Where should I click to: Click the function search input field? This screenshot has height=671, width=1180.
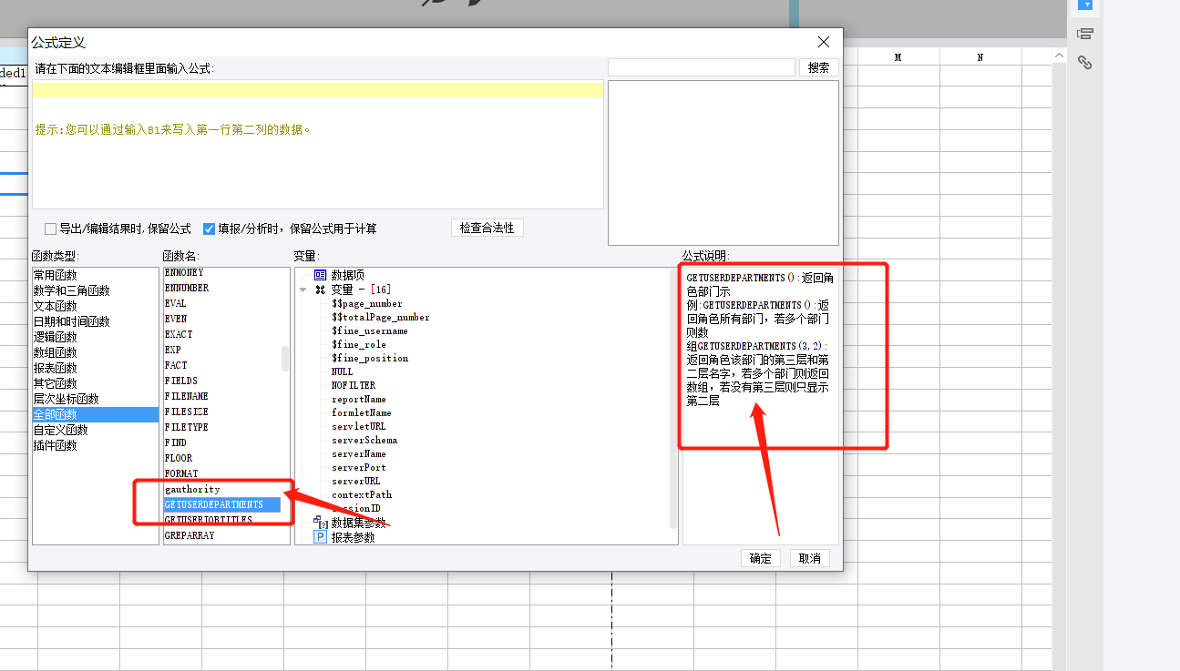702,67
